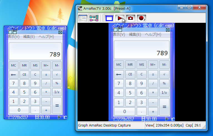Click the 'Cap[ 29.9' status bar entry
The height and width of the screenshot is (136, 213).
click(x=193, y=125)
